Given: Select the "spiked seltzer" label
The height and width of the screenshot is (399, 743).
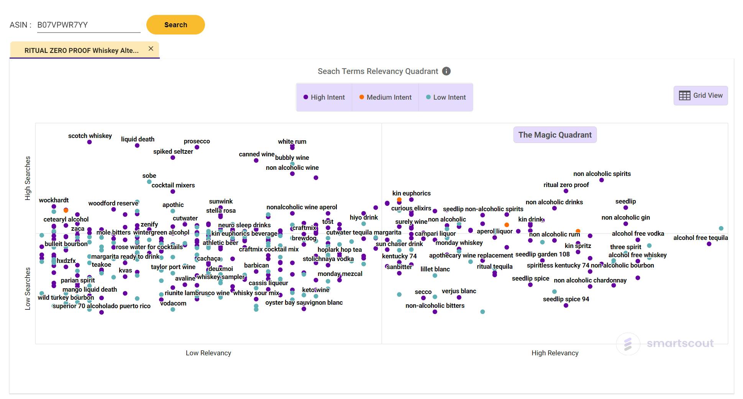Looking at the screenshot, I should [x=173, y=151].
